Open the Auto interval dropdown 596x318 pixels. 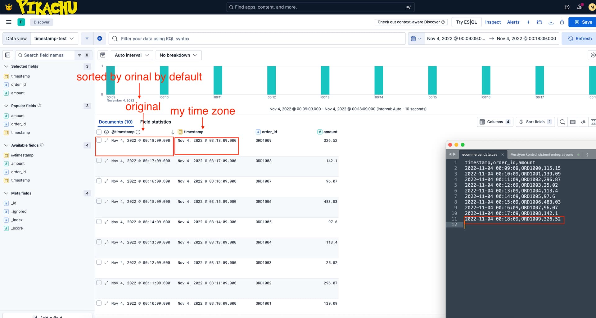point(132,55)
